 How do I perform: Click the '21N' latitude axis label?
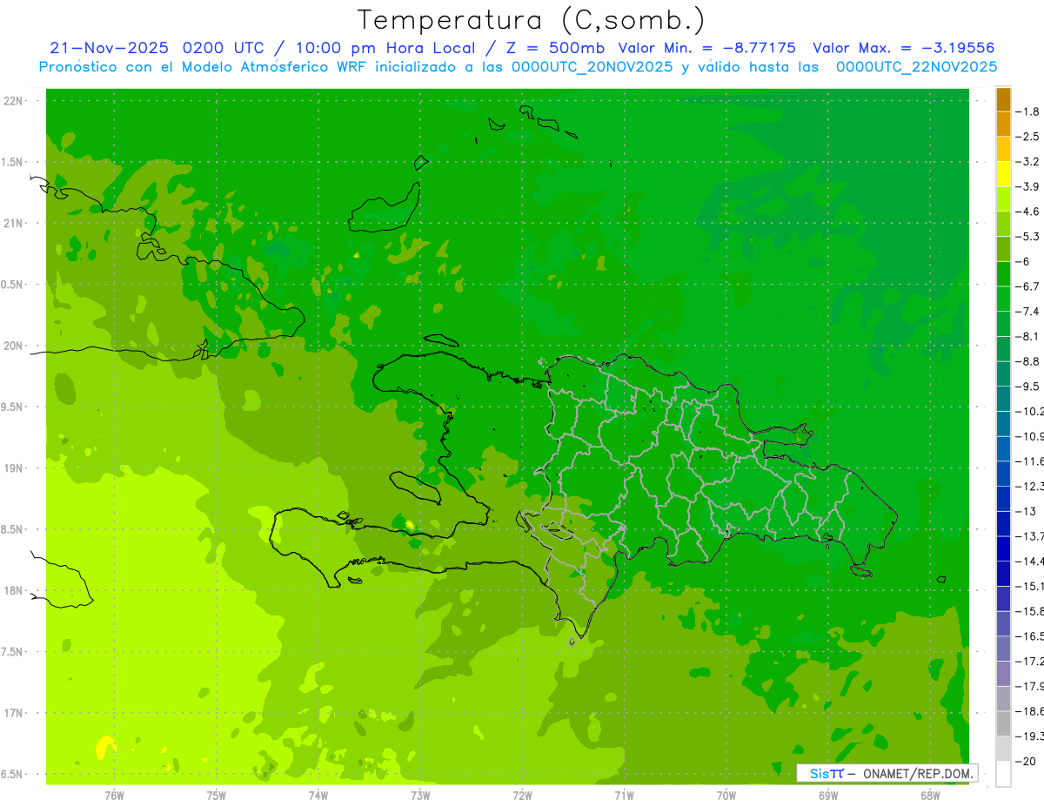[13, 223]
